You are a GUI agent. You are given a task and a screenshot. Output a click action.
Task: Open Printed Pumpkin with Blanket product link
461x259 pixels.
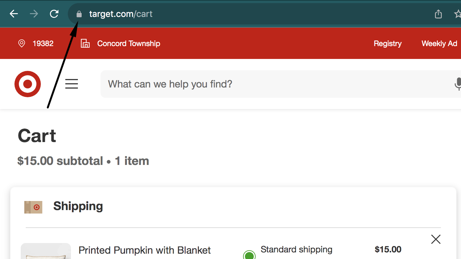[x=144, y=250]
